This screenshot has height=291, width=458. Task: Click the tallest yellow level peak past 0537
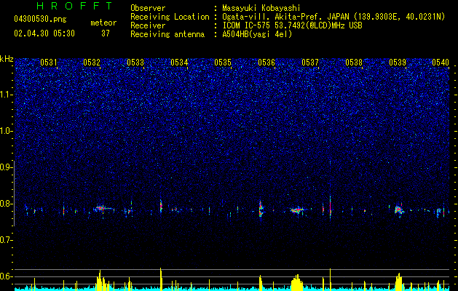coord(331,279)
